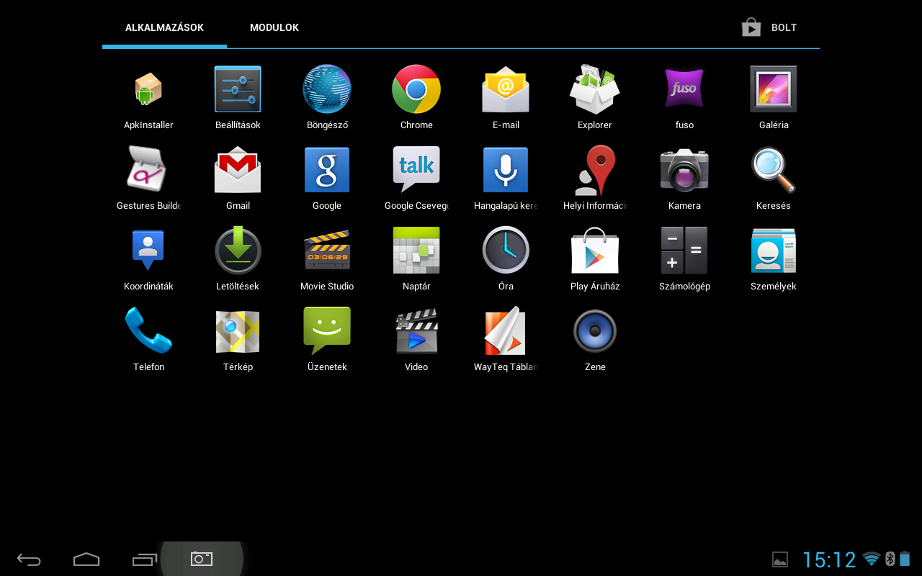Screen dimensions: 922x576
Task: Switch to the Modulok tab
Action: click(x=274, y=27)
